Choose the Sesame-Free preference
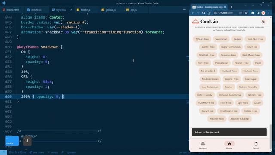The image size is (275, 155). (x=228, y=55)
